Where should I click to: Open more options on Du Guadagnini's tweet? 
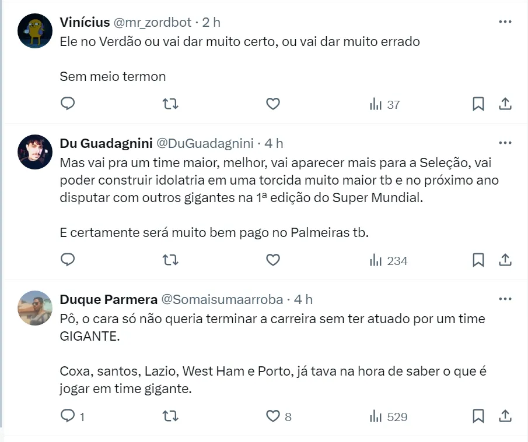click(x=505, y=143)
